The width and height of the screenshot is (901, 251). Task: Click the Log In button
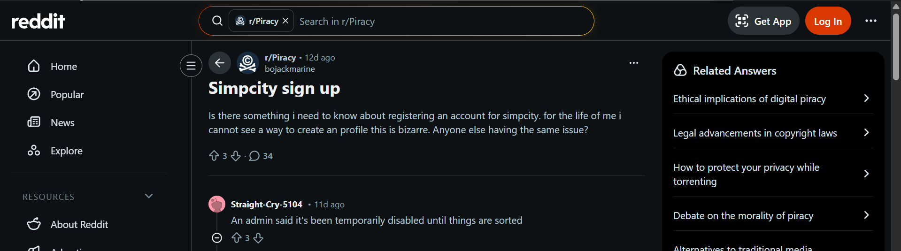pos(827,21)
